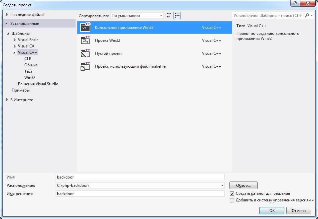Uncheck Создать каталог для решения checkbox
Viewport: 318px width, 219px height.
coord(232,193)
